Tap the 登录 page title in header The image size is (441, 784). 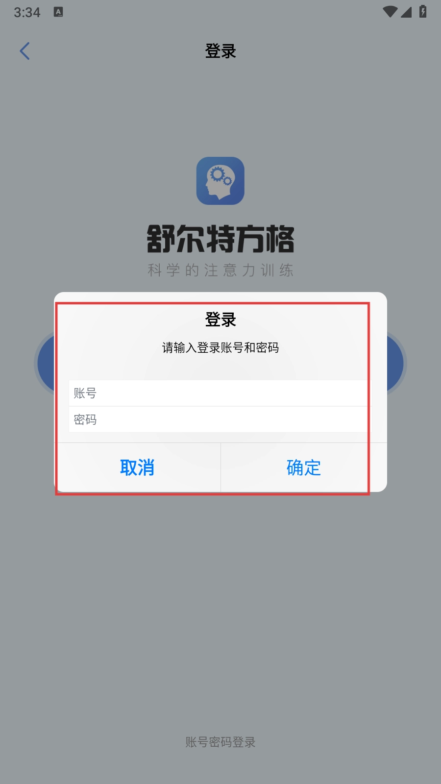tap(220, 51)
